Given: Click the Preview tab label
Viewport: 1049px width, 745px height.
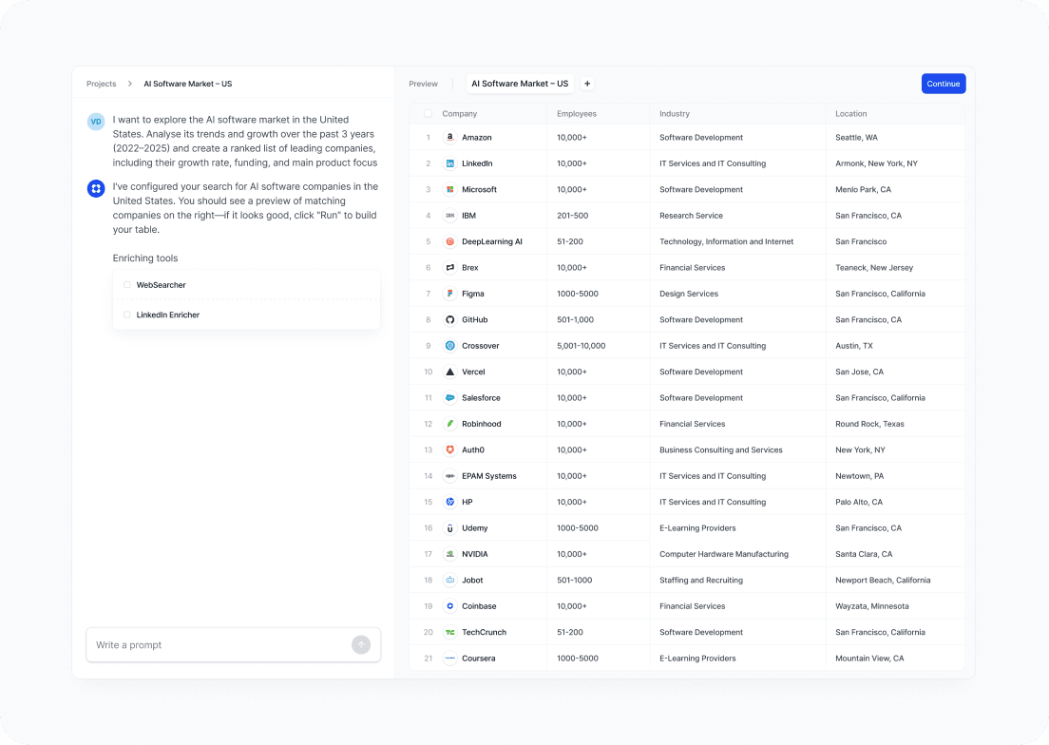Looking at the screenshot, I should click(x=424, y=84).
